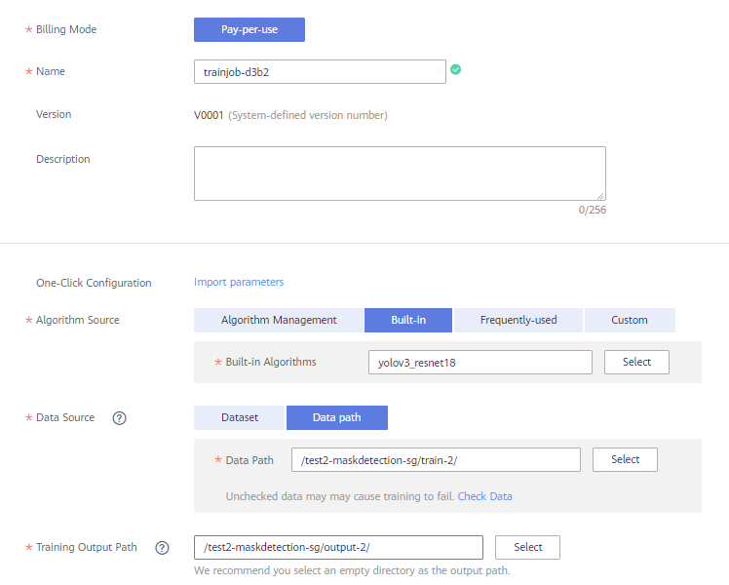The image size is (729, 585).
Task: Click the Description box resize-handle icon
Action: [600, 196]
